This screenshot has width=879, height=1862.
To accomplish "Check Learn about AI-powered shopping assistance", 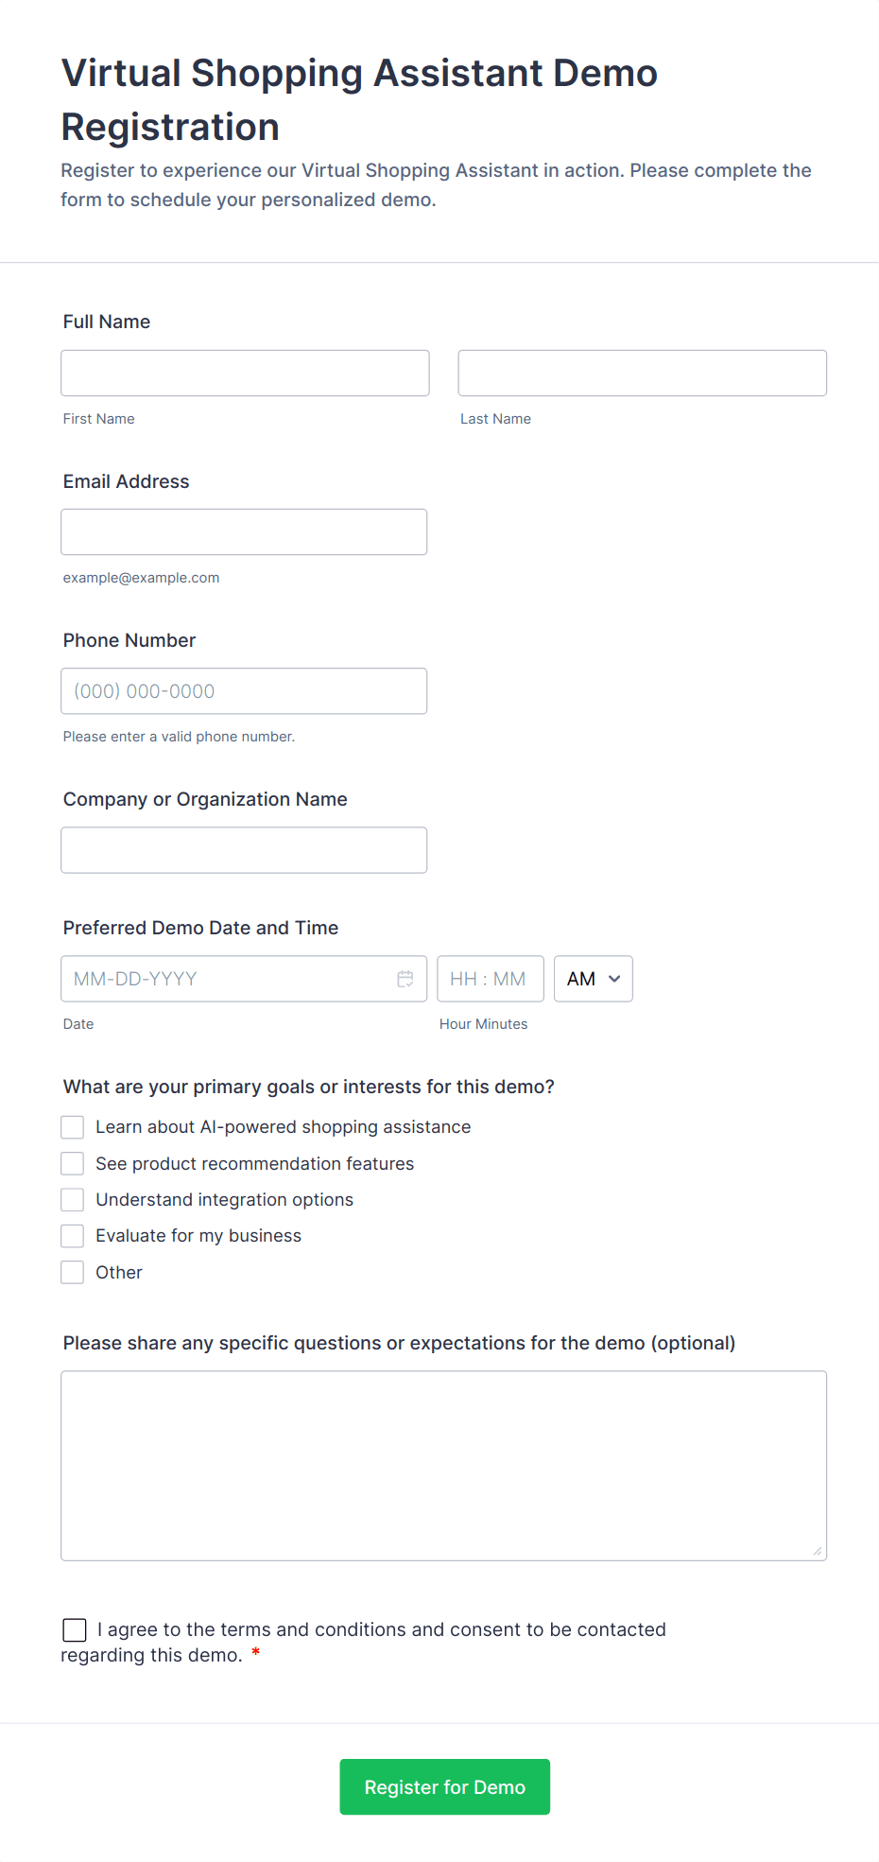I will tap(73, 1127).
